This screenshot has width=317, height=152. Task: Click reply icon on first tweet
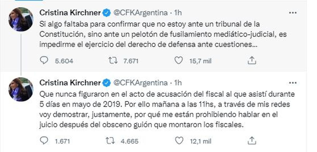pos(43,61)
